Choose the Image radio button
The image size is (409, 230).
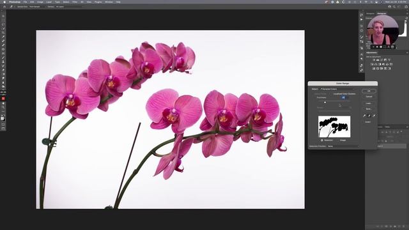(x=338, y=141)
